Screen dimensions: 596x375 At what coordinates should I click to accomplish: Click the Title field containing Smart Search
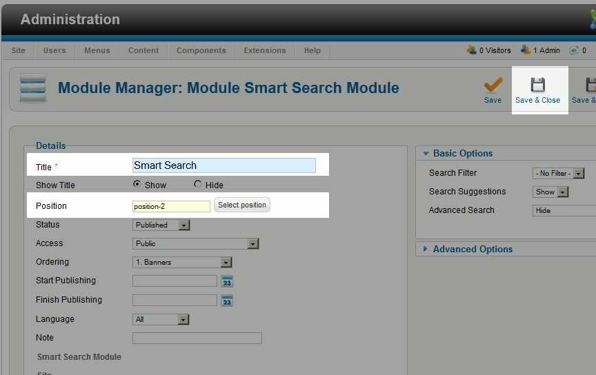[x=223, y=165]
